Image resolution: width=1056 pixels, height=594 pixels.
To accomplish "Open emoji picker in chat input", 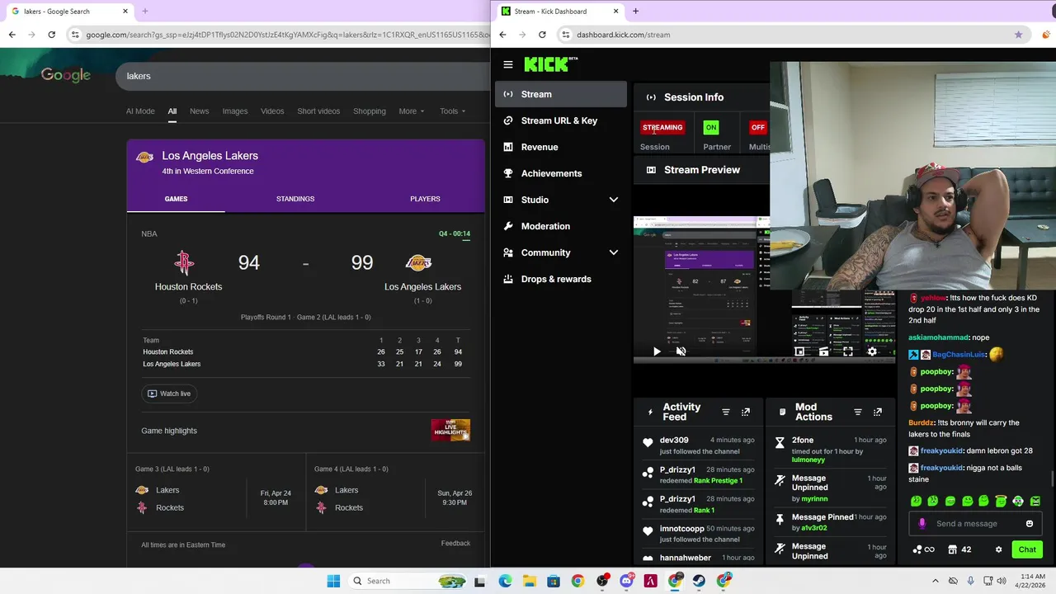I will pos(1030,523).
